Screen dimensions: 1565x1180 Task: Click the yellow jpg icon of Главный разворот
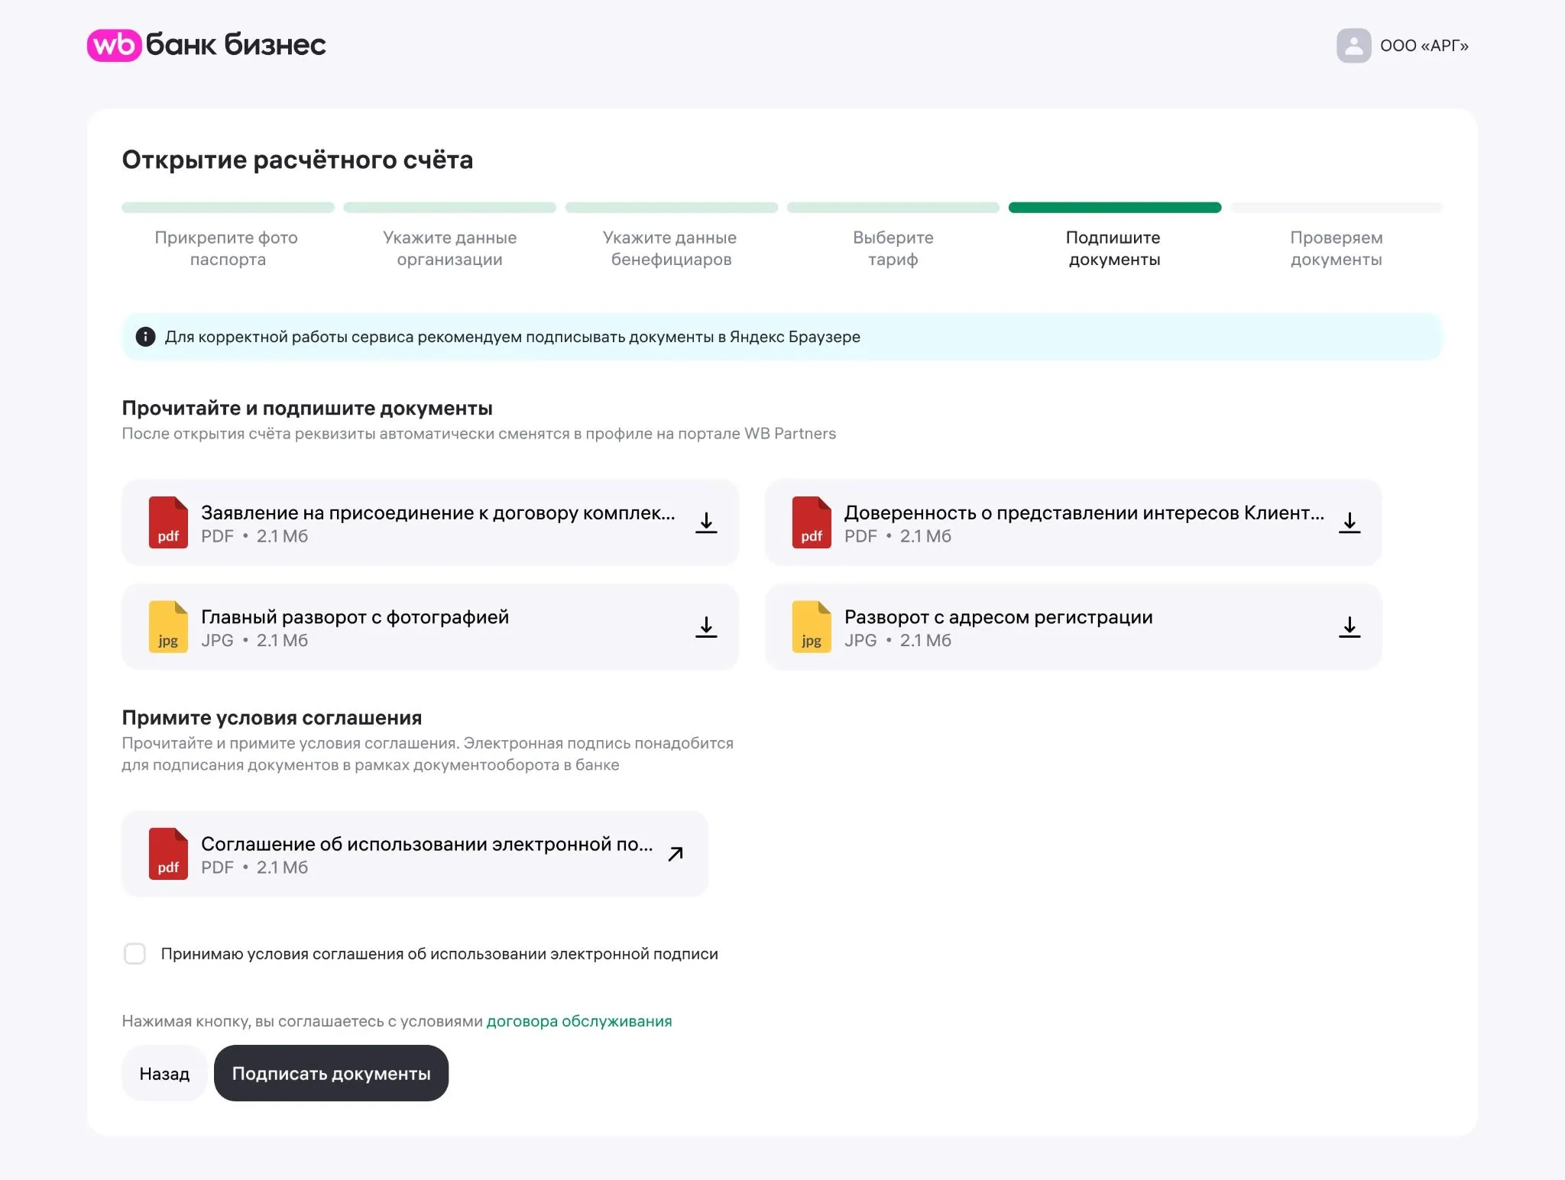click(168, 627)
